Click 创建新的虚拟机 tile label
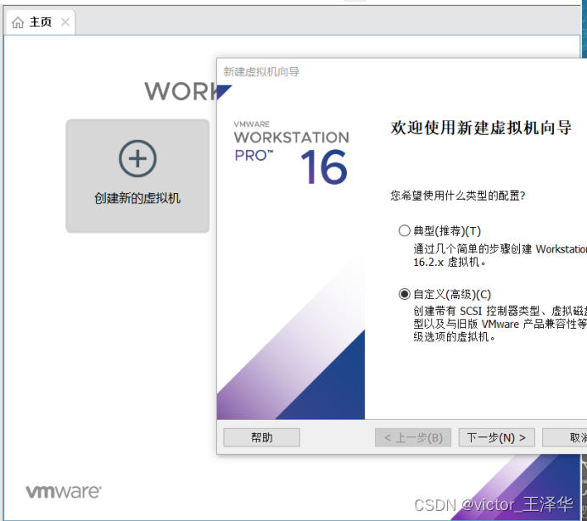Screen dimensions: 587x521 tap(137, 198)
